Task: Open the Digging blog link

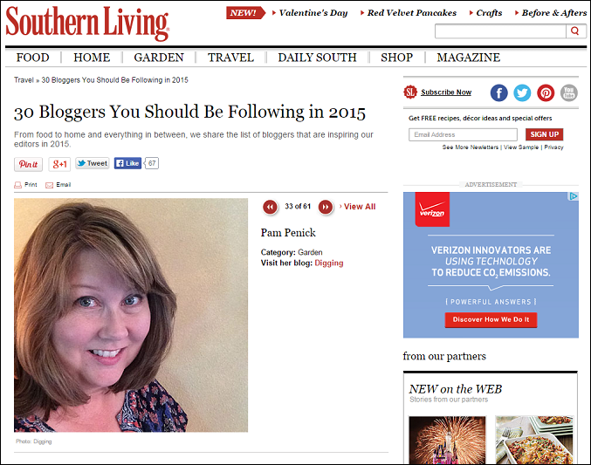Action: coord(328,263)
